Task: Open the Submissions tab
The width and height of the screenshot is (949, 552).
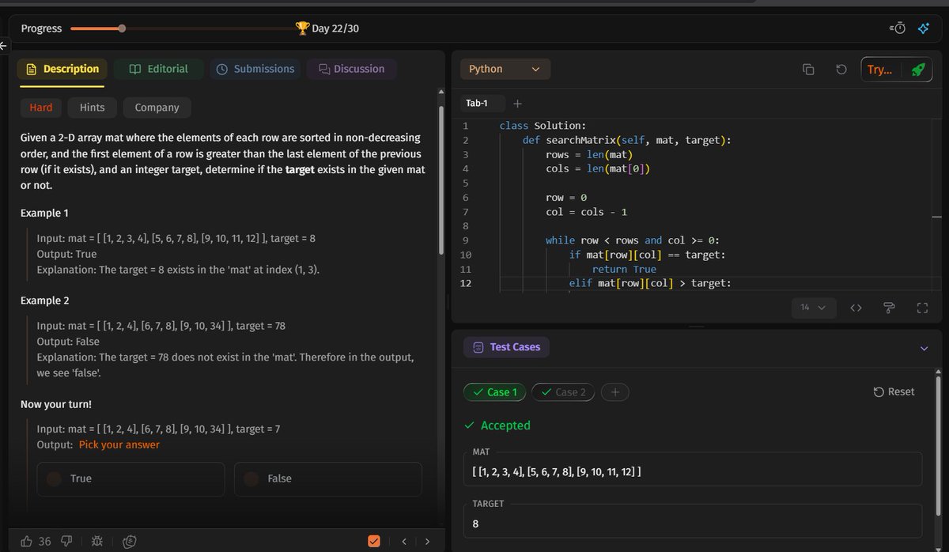Action: 255,70
